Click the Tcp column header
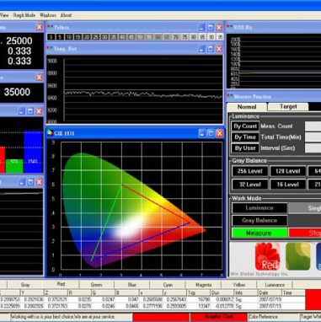Image resolution: width=321 pixels, height=322 pixels. coord(198,292)
